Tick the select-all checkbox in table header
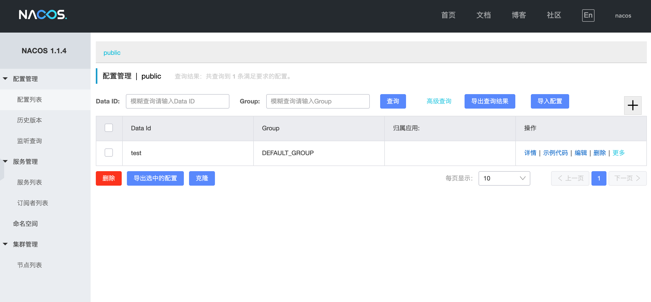The image size is (651, 302). (x=109, y=128)
